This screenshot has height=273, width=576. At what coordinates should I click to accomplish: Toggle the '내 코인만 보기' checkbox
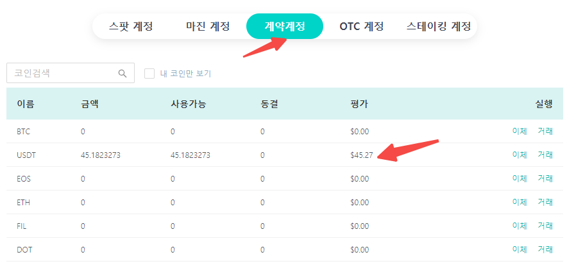(x=149, y=74)
